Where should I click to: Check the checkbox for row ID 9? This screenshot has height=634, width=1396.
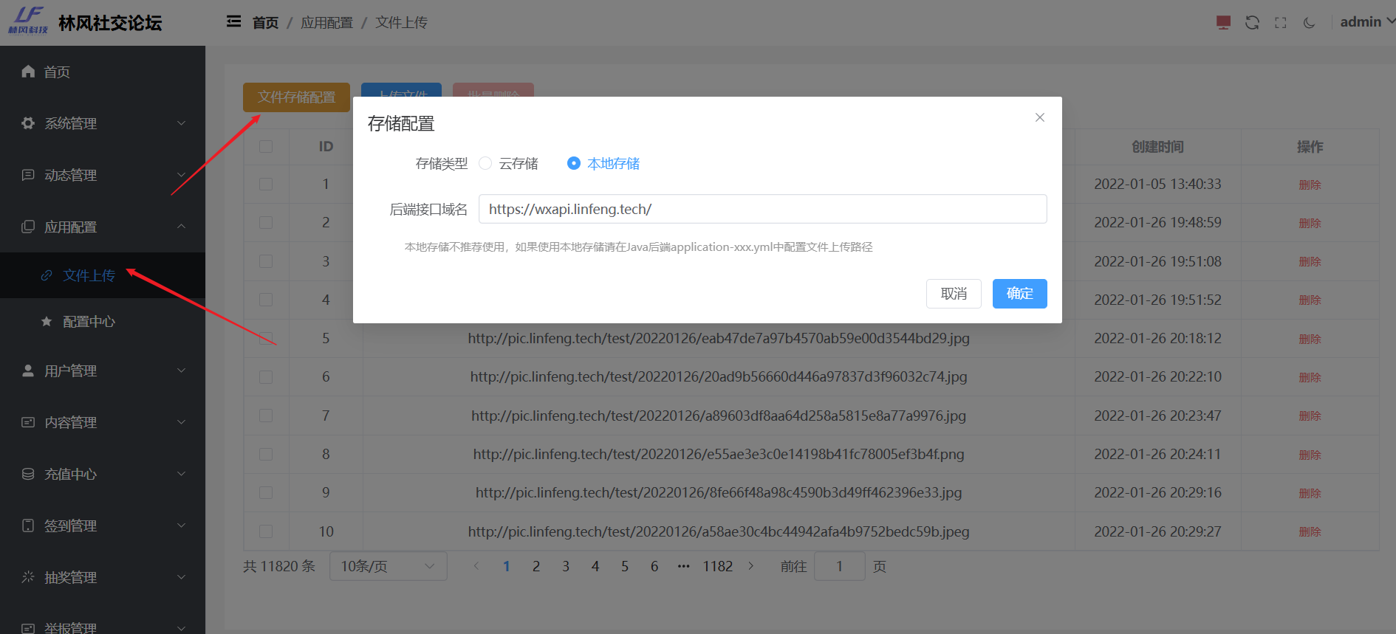[x=266, y=492]
